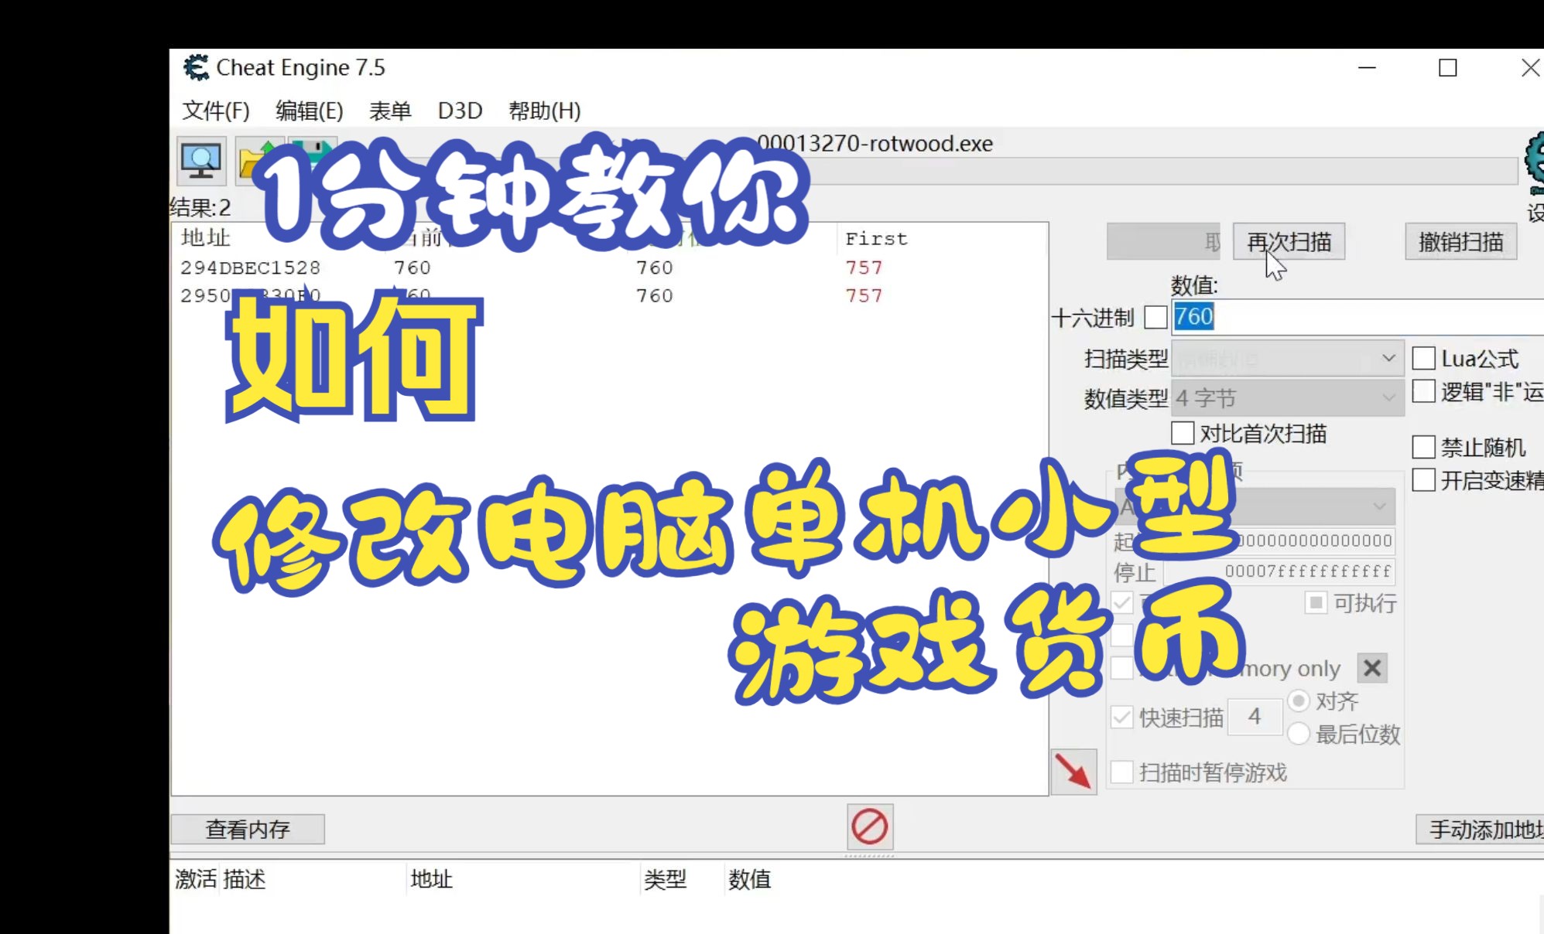Click the red no-entry clear list icon
Image resolution: width=1544 pixels, height=934 pixels.
tap(869, 827)
